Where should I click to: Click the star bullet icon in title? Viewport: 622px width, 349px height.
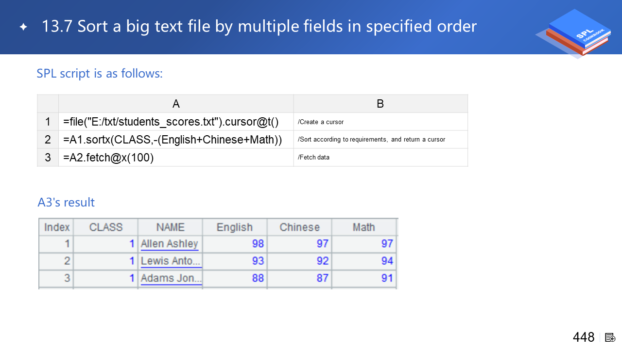[23, 27]
